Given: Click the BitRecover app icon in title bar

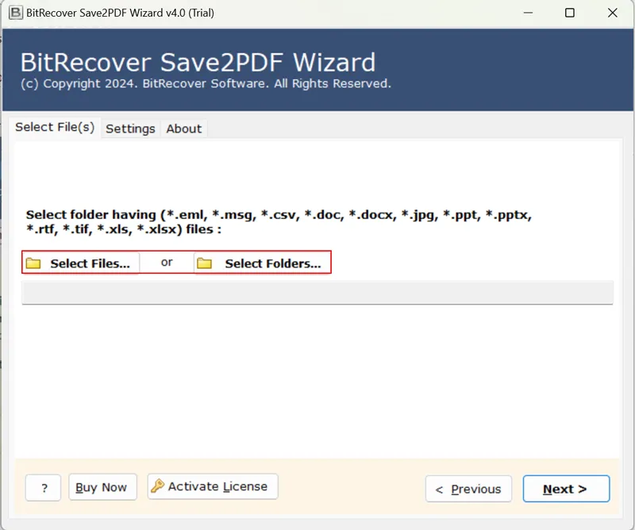Looking at the screenshot, I should pyautogui.click(x=15, y=13).
